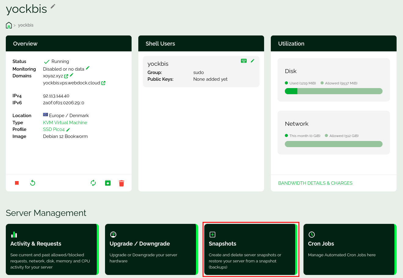
Task: Stop the server with red square icon
Action: (x=17, y=183)
